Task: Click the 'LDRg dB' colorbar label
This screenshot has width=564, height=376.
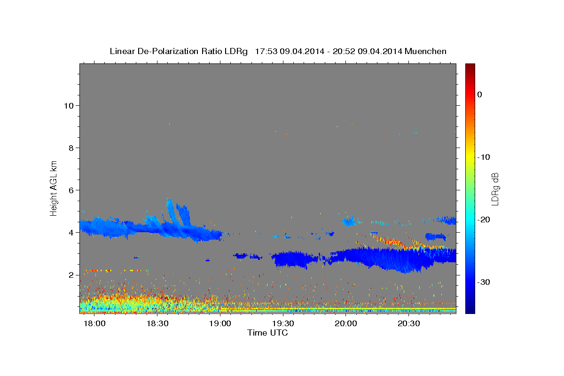Action: (x=495, y=188)
